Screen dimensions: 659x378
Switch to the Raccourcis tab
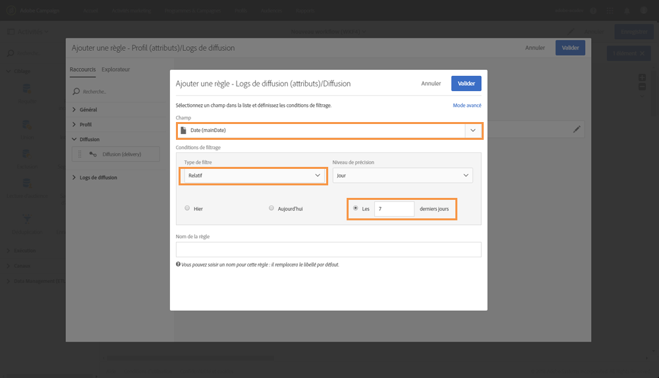click(x=83, y=69)
